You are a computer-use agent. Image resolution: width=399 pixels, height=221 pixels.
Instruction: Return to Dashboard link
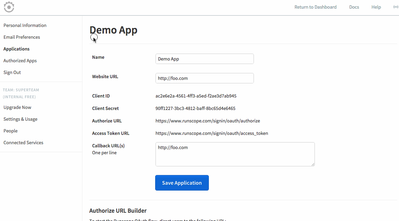tap(315, 7)
